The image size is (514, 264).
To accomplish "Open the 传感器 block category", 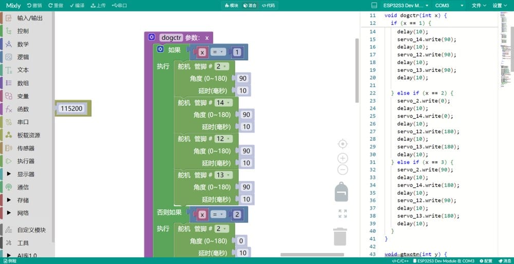I will tap(26, 148).
